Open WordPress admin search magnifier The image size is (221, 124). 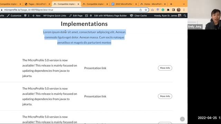pyautogui.click(x=185, y=15)
